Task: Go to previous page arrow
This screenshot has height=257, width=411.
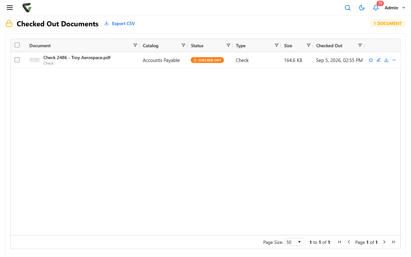Action: click(349, 242)
